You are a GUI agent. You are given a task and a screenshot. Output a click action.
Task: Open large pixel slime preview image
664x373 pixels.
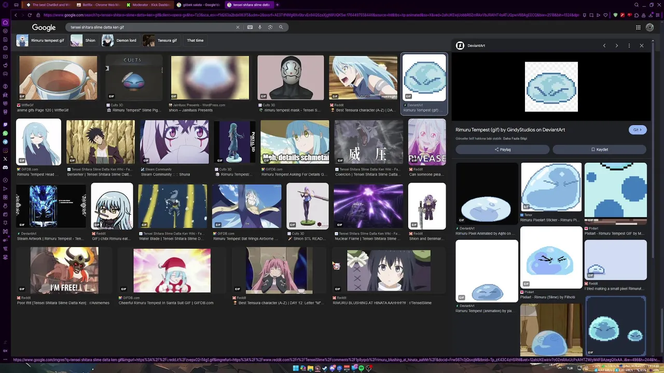(551, 87)
